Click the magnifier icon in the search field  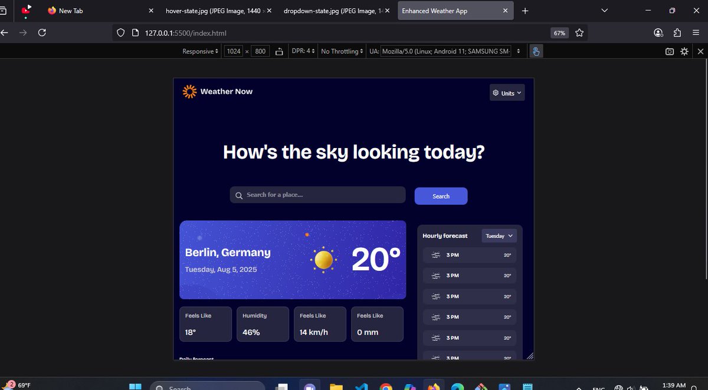click(239, 195)
